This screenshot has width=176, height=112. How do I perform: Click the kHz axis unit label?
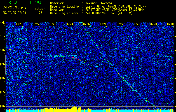[x=3, y=23]
